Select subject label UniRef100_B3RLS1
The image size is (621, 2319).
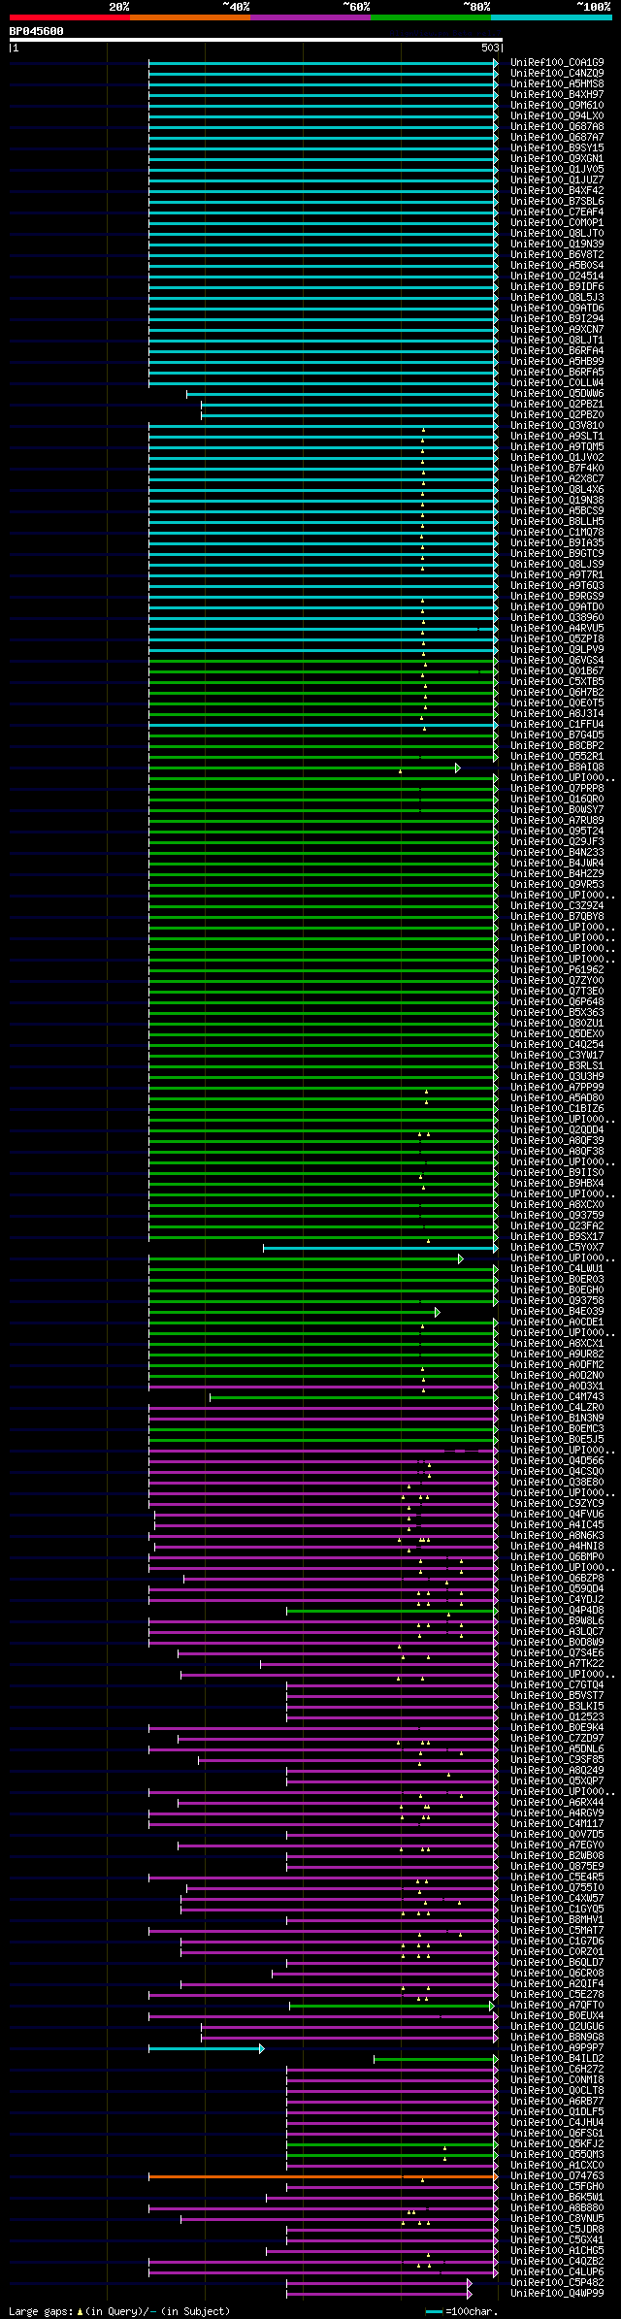coord(557,1065)
